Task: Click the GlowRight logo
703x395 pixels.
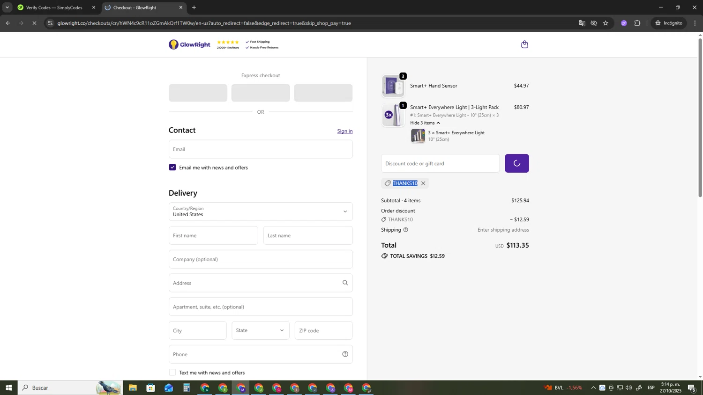Action: click(190, 44)
